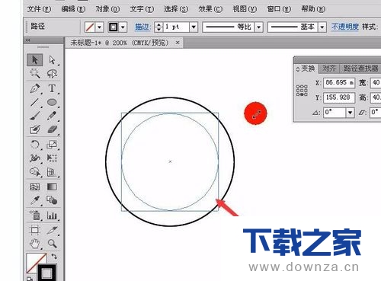Open the 编辑(E) menu
Screen dimensions: 381x281
click(x=73, y=9)
